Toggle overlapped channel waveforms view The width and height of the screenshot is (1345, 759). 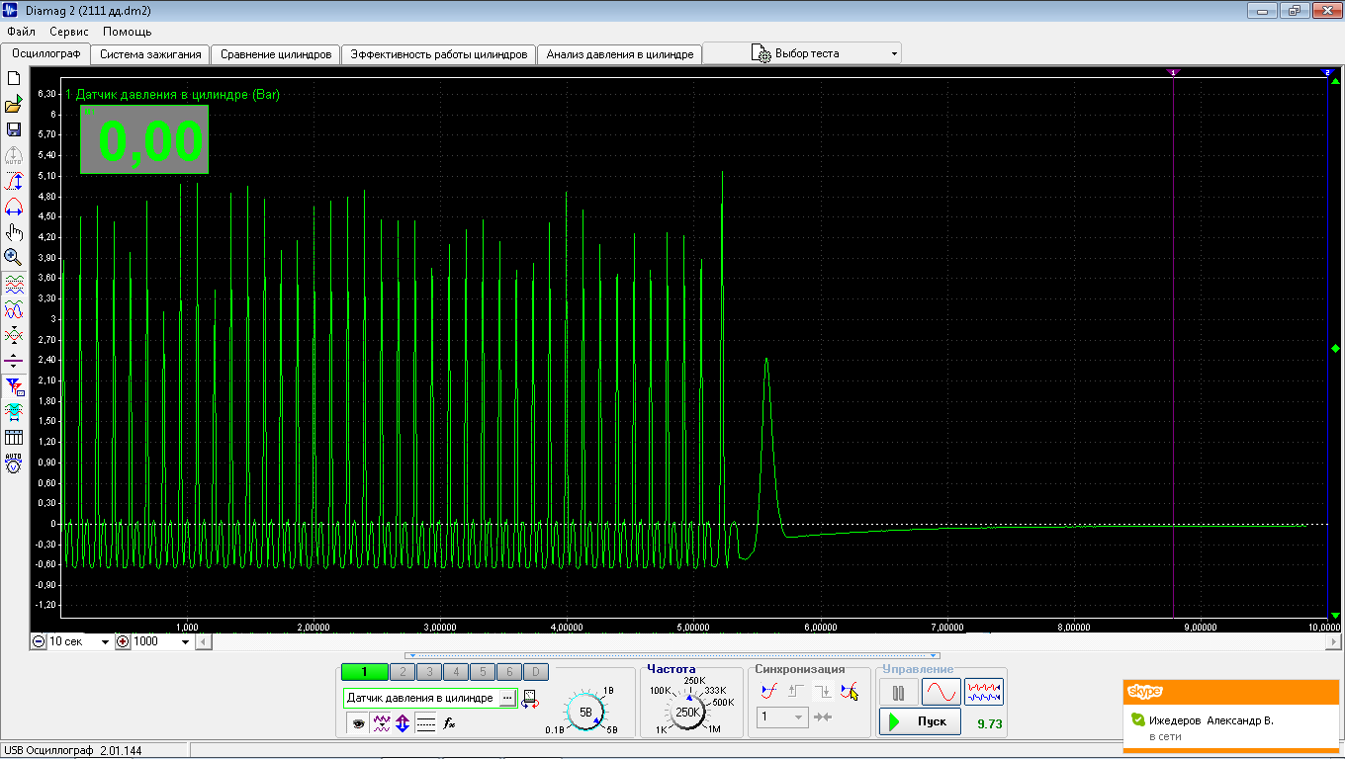tap(14, 310)
